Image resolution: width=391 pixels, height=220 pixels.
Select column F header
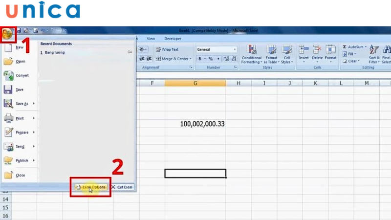(152, 83)
